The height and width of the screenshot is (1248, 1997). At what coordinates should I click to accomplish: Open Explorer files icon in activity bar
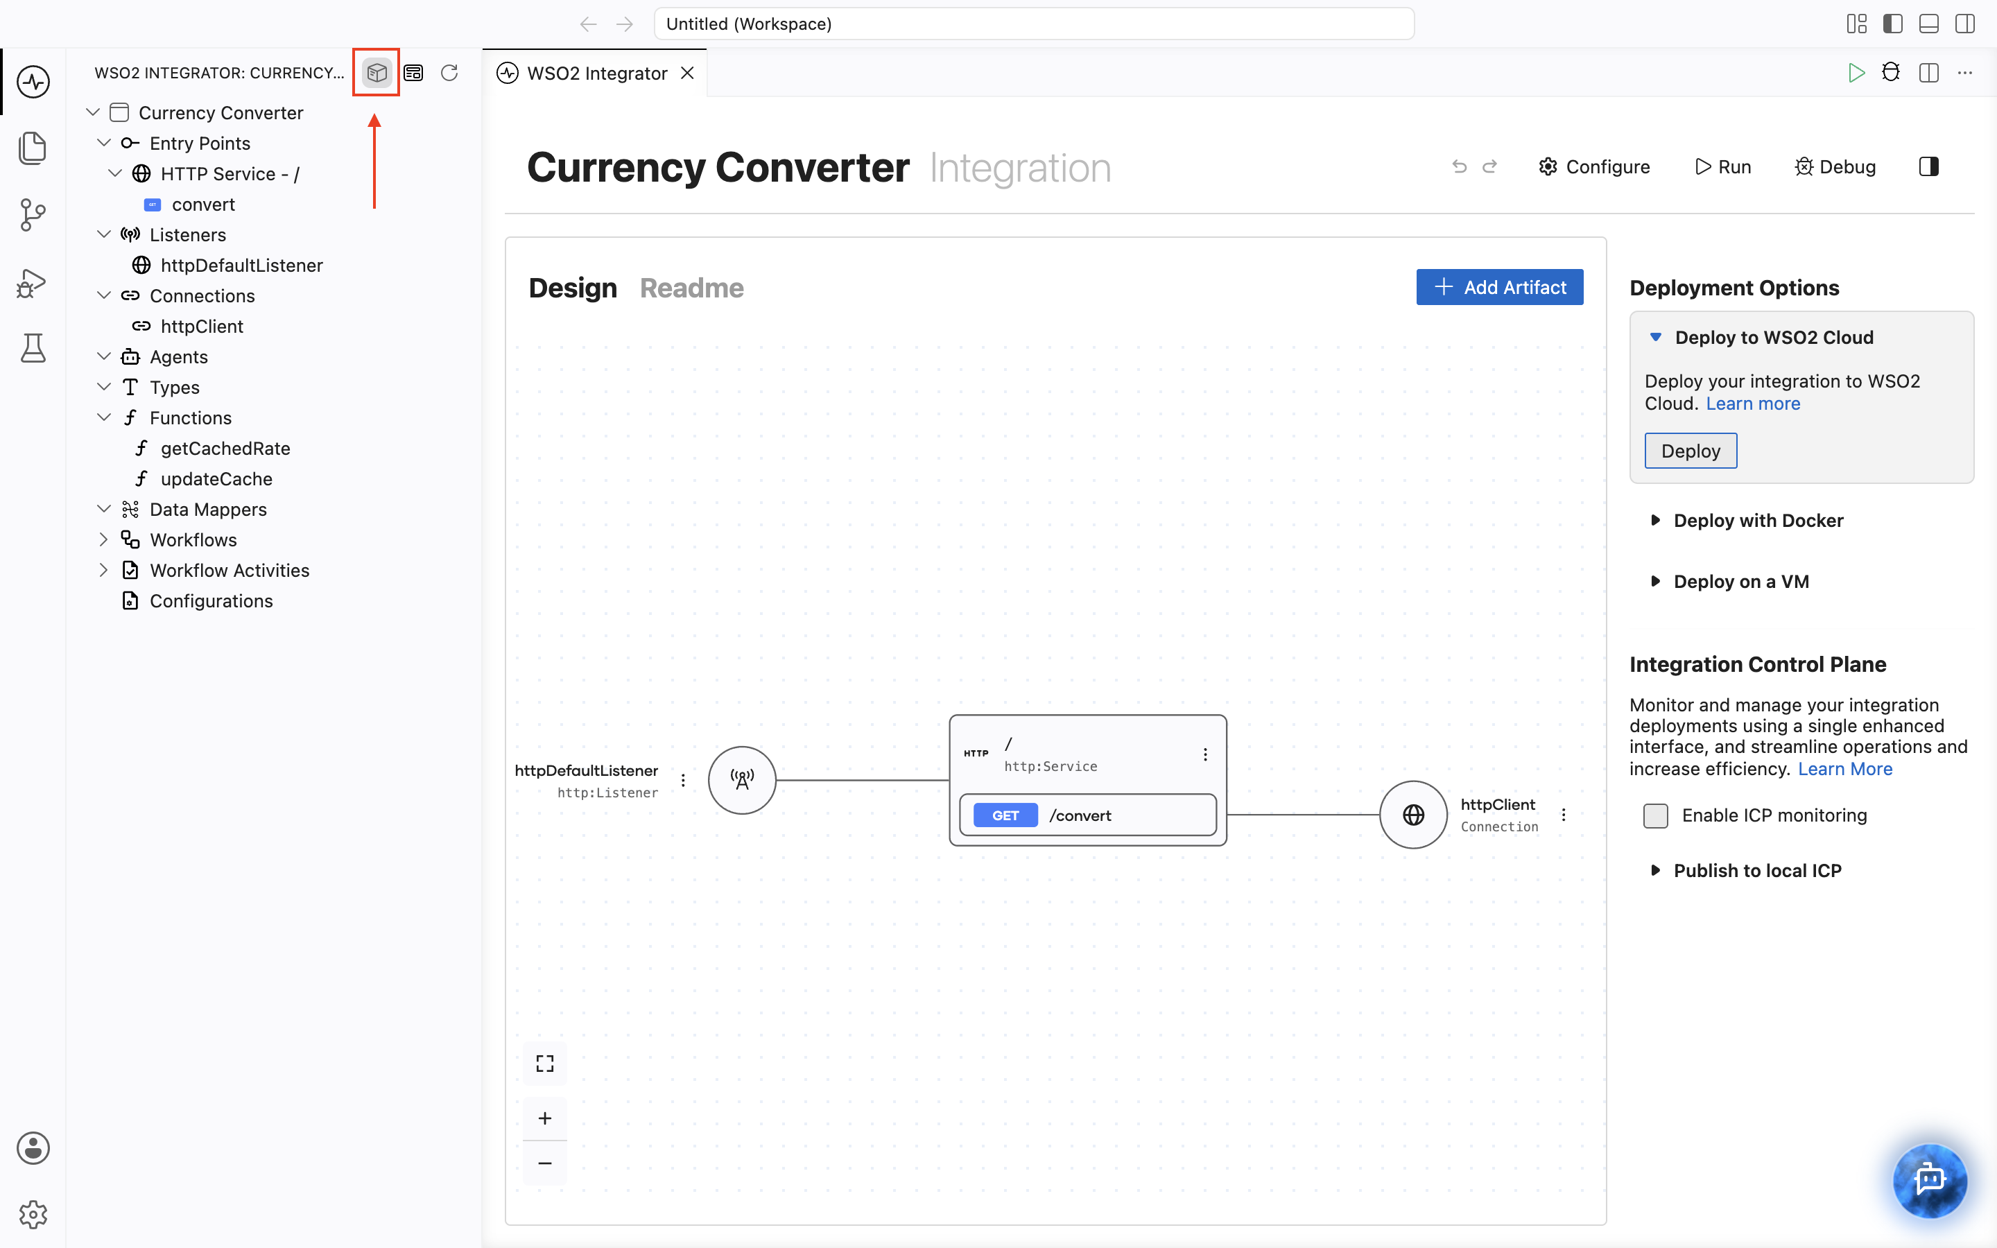pyautogui.click(x=33, y=148)
